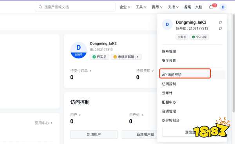Click the 未绑定邮箱 badge

(126, 57)
